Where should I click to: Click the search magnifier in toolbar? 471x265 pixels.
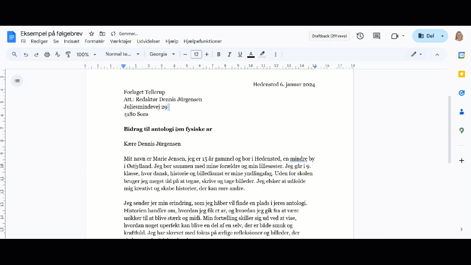point(14,54)
